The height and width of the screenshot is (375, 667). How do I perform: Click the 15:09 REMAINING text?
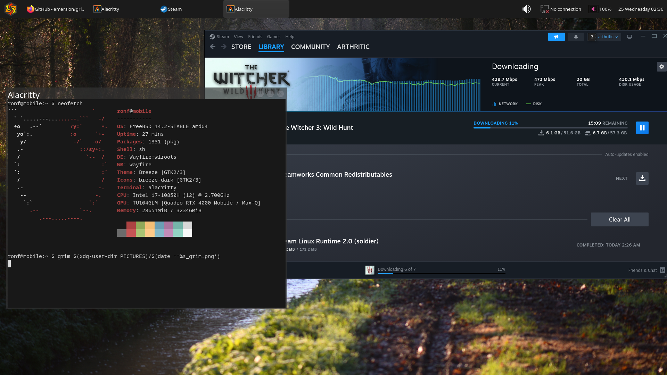pos(608,123)
